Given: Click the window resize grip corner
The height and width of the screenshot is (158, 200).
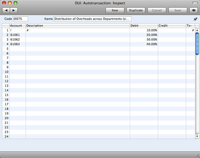Looking at the screenshot, I should click(198, 156).
